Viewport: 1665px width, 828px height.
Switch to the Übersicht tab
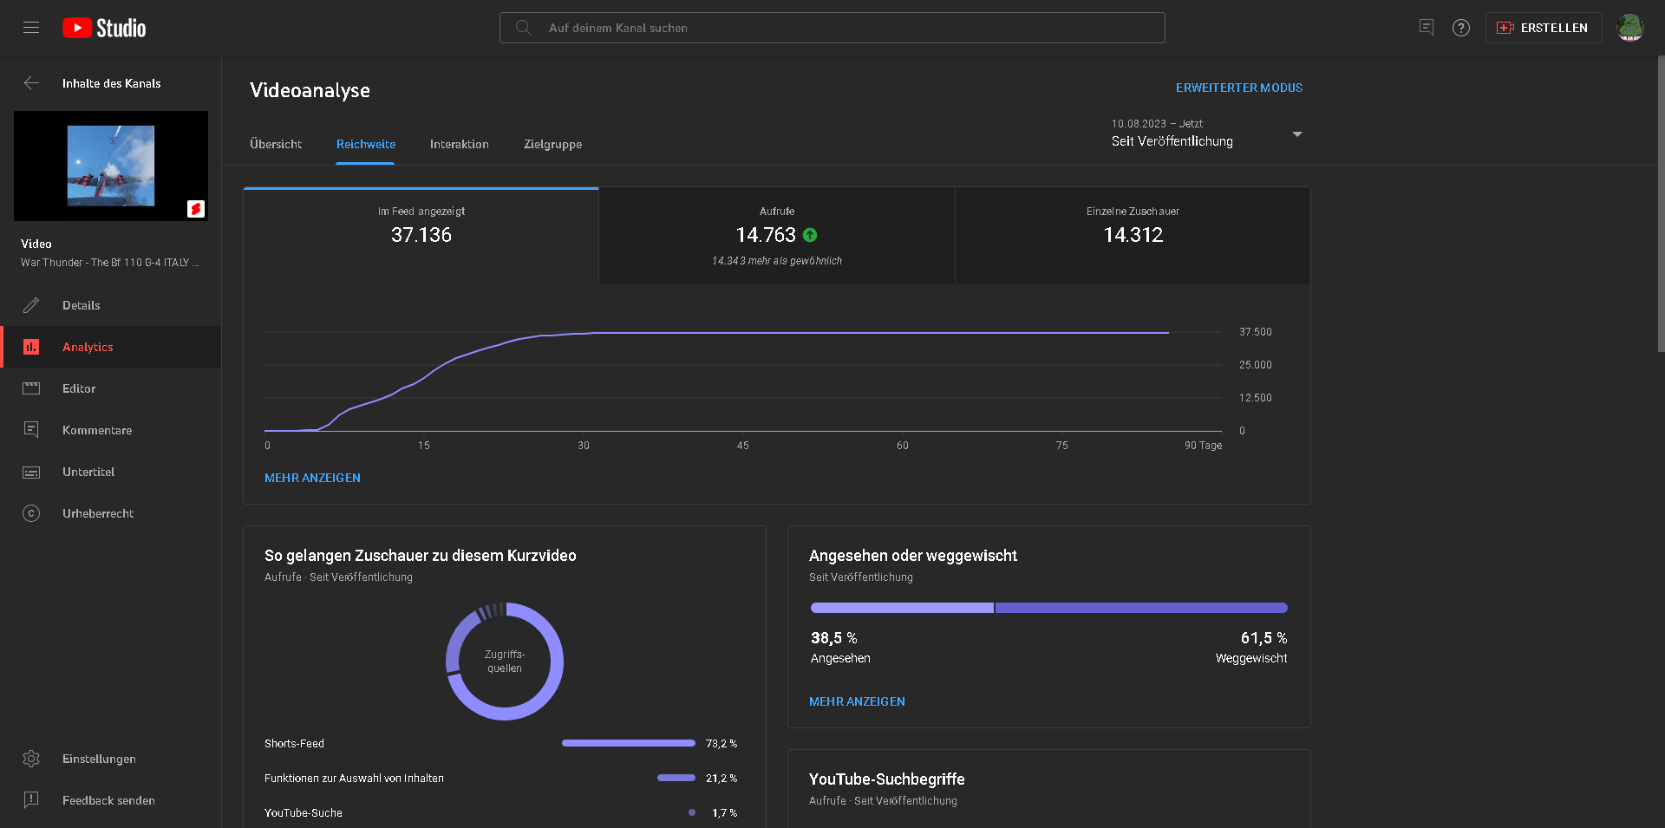point(276,144)
